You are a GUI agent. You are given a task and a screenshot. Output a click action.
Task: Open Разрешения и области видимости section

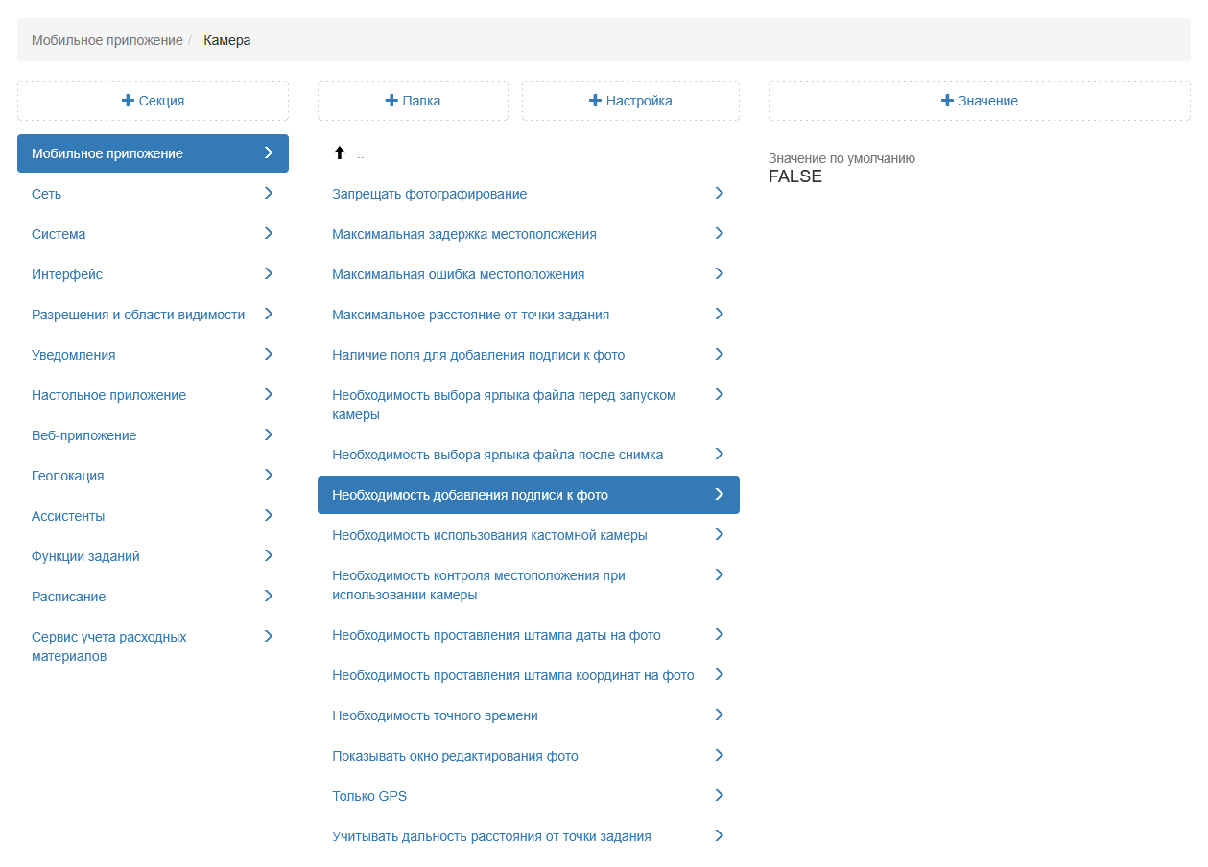tap(138, 315)
